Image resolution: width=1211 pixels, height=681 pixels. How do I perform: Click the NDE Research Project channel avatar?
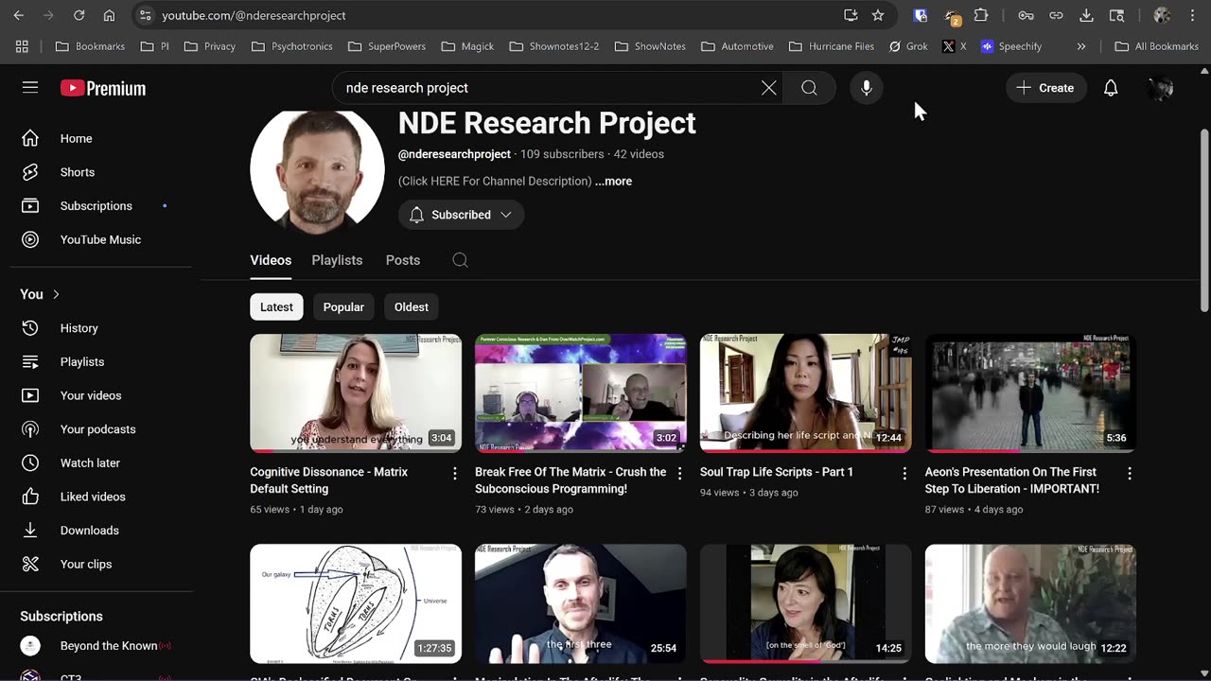317,170
